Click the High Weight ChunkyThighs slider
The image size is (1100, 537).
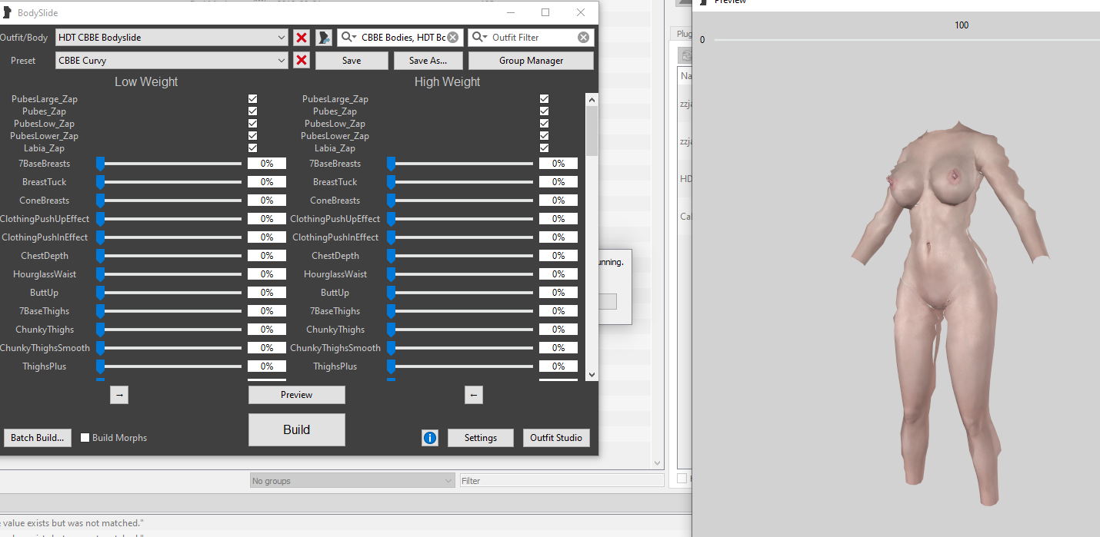coord(460,330)
